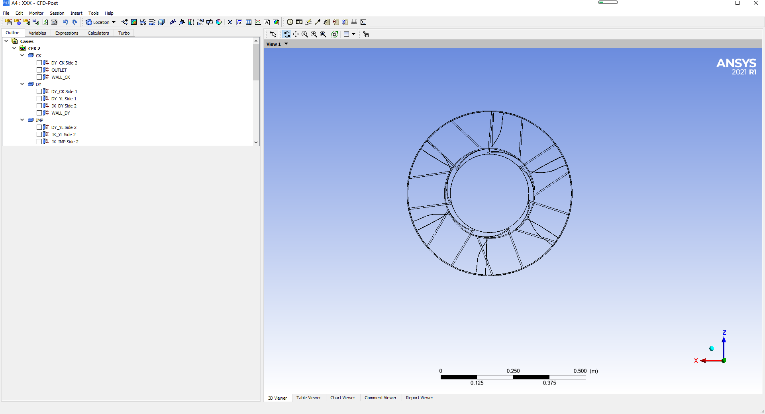This screenshot has width=765, height=414.
Task: Click the Undo arrow in the toolbar
Action: (x=65, y=22)
